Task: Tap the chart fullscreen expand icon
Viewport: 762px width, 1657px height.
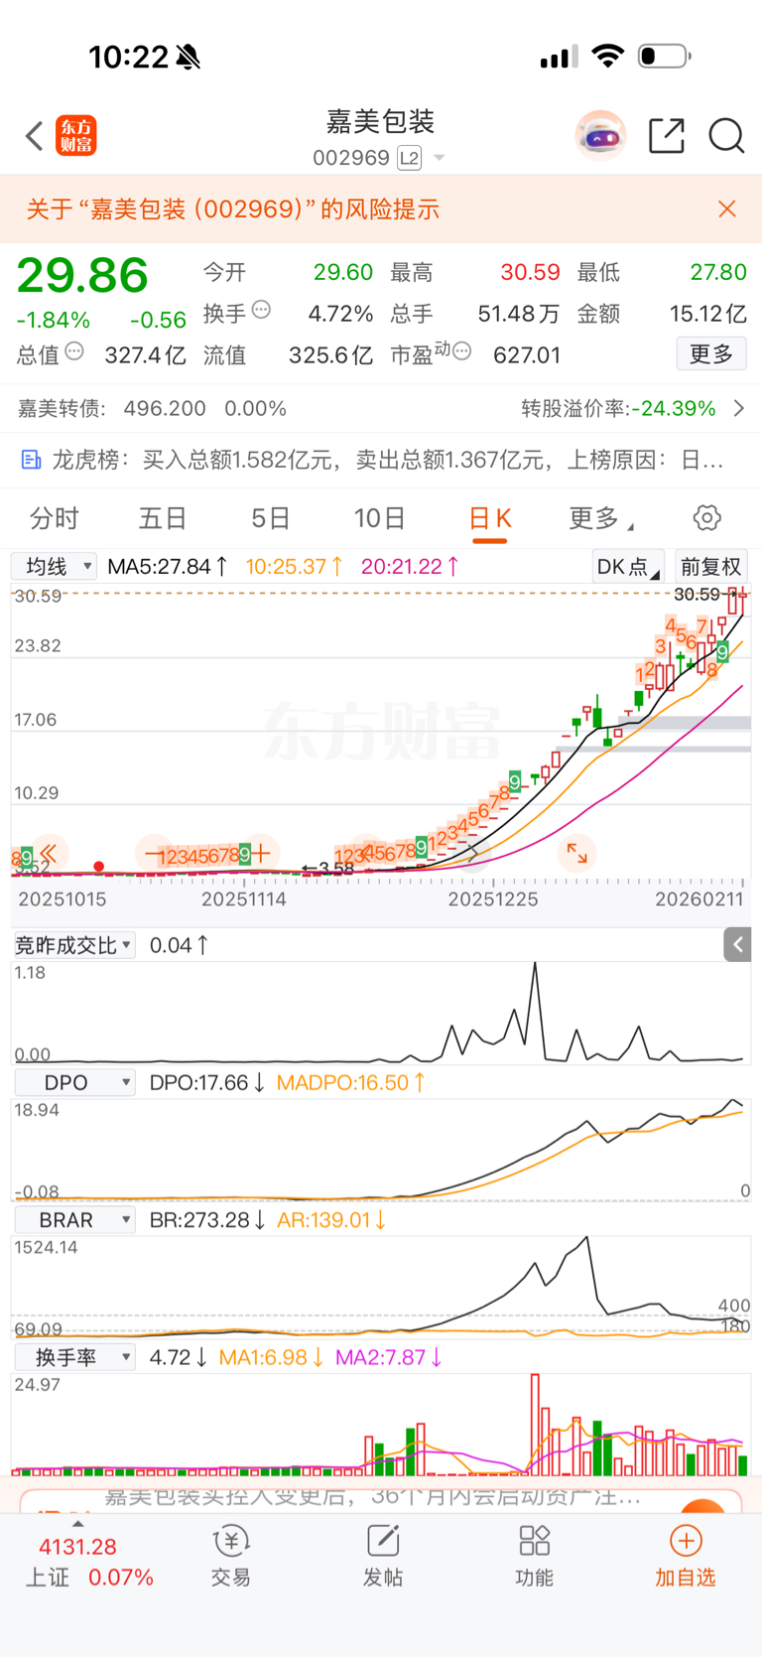Action: (x=576, y=852)
